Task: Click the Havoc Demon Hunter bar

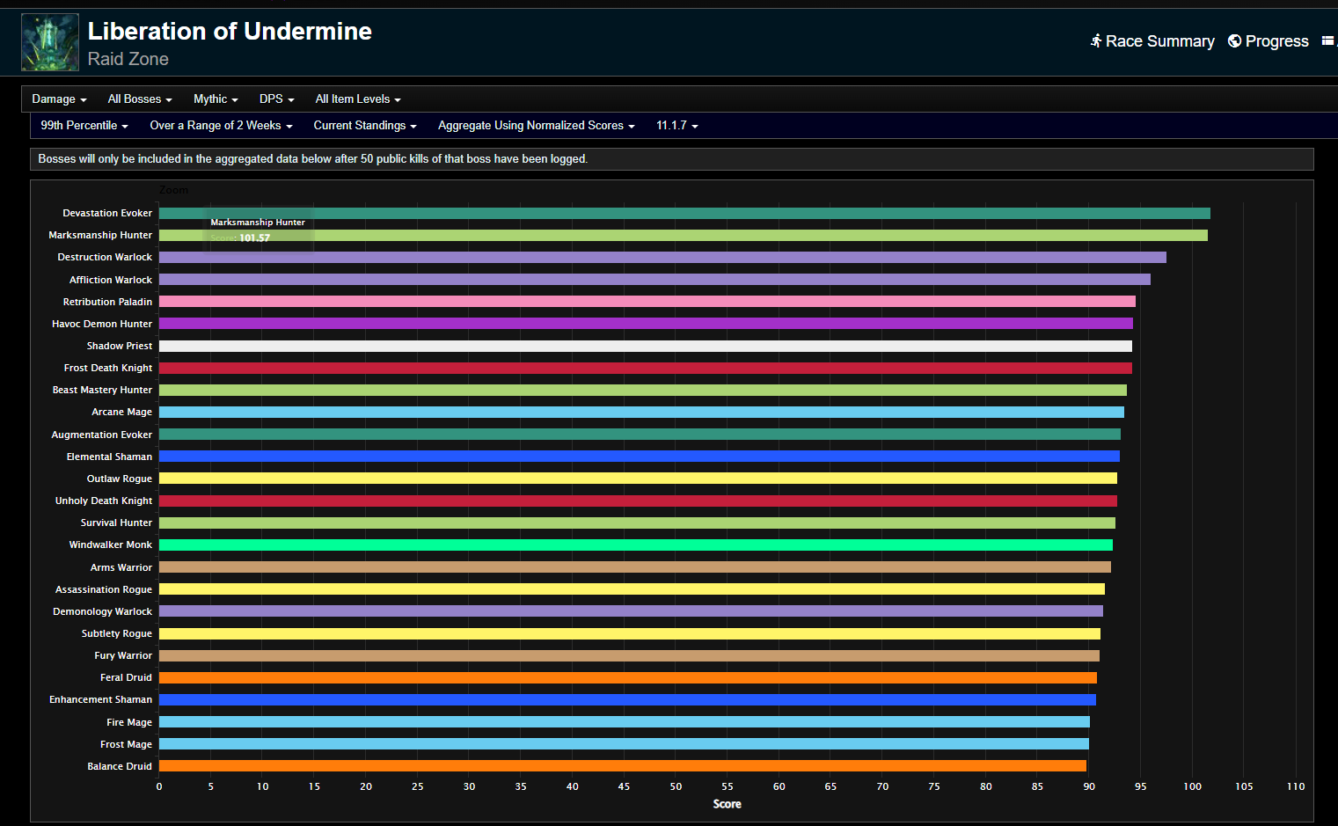Action: coord(646,324)
